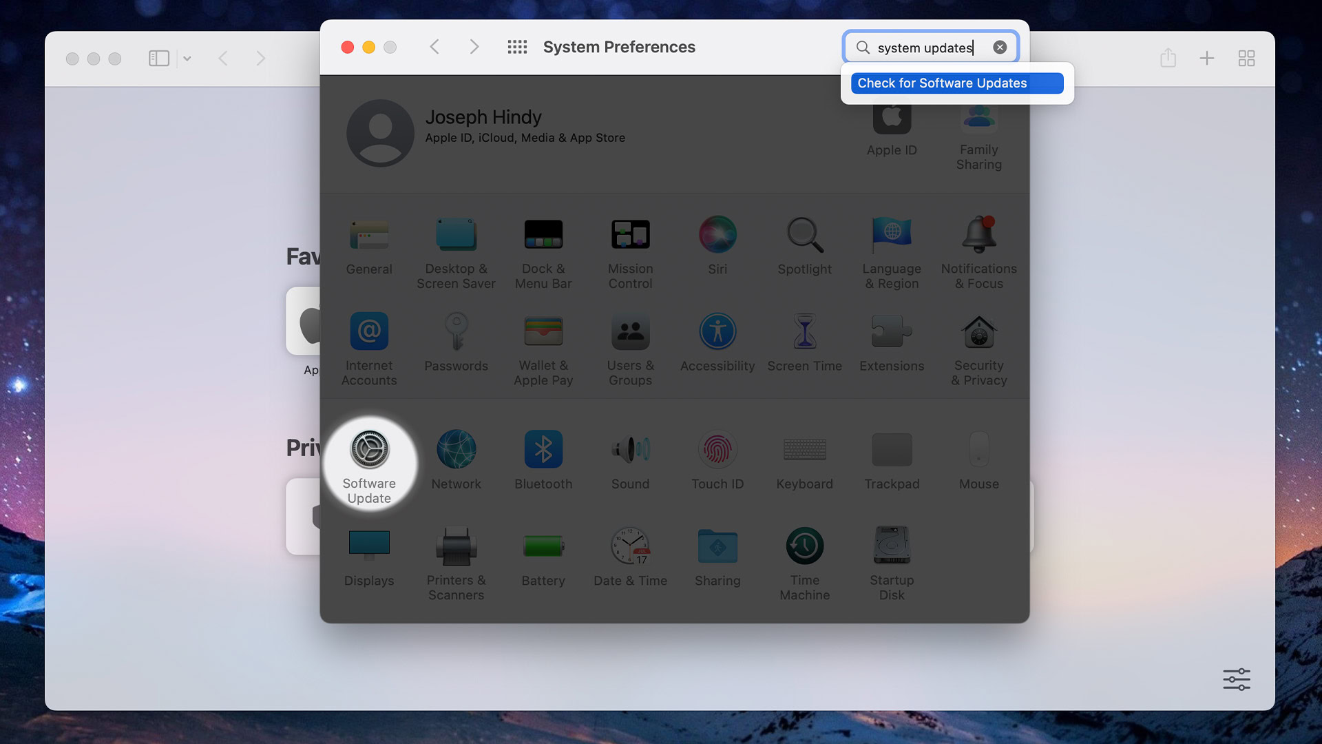Toggle the Safari sidebar
Screen dimensions: 1322x744
click(159, 59)
